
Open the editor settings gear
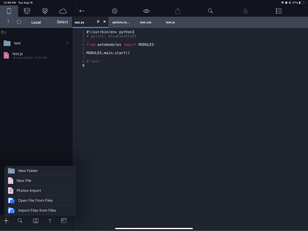coord(115,11)
